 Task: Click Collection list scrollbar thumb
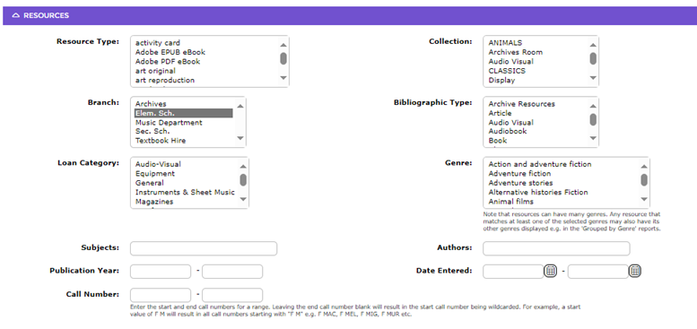point(593,58)
